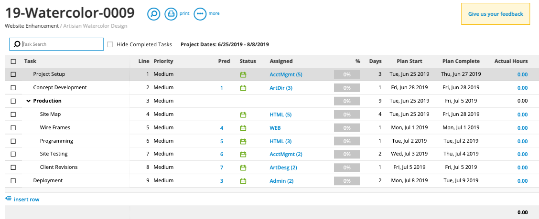539x219 pixels.
Task: Click the Plan Start column header
Action: pos(410,61)
